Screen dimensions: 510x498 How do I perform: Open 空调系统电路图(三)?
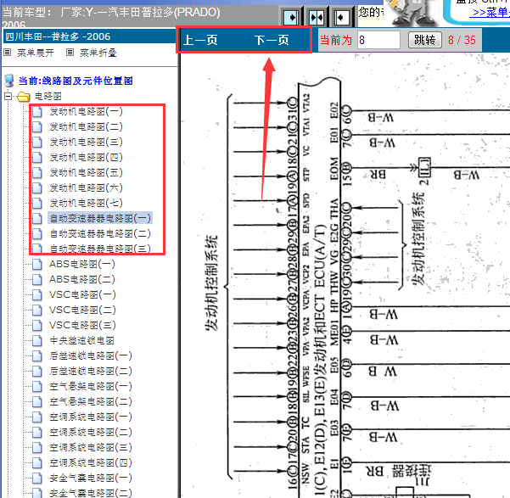[x=91, y=448]
